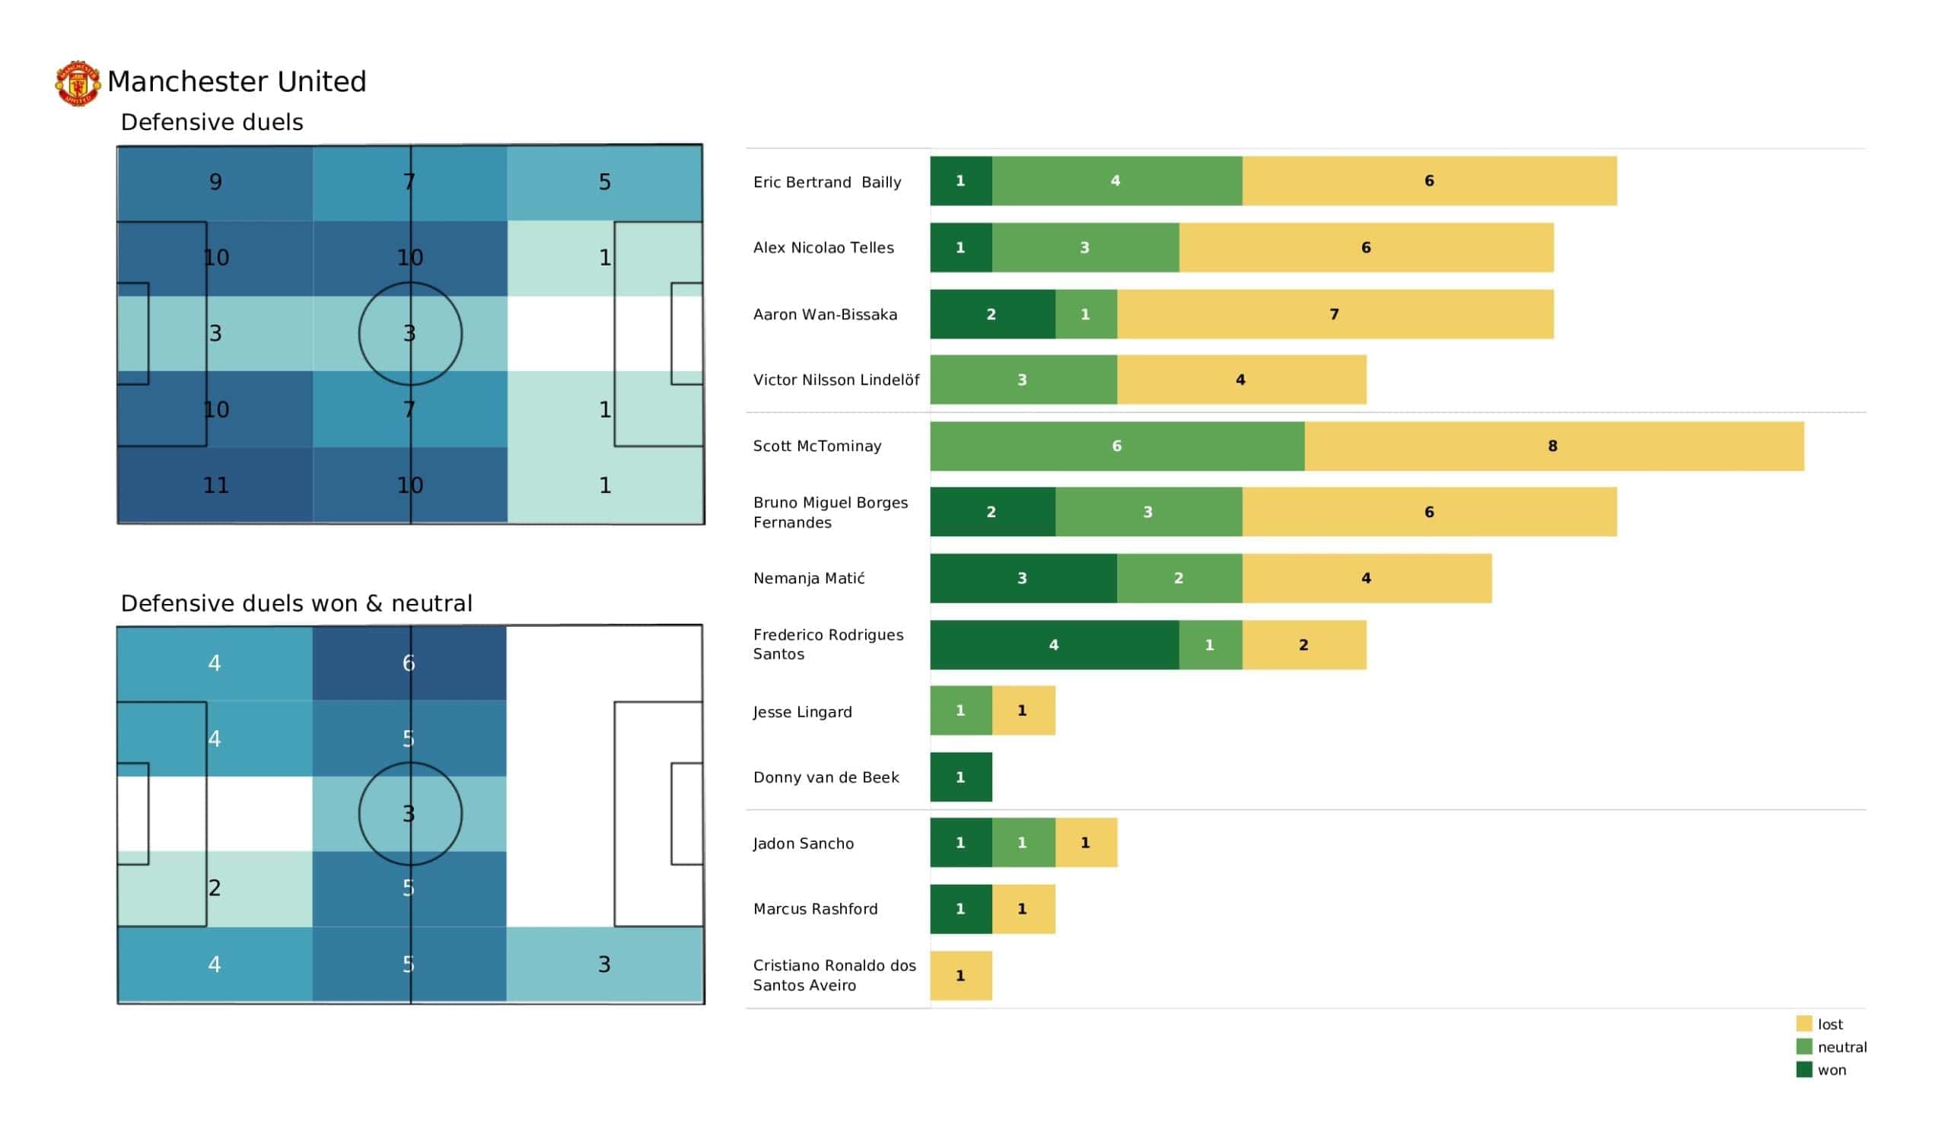Click the Defensive duels heatmap heading
1948x1144 pixels.
click(x=212, y=122)
